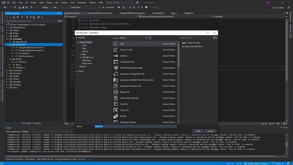Choose Code Analysis Rule Set template
This screenshot has height=165, width=293.
145,98
